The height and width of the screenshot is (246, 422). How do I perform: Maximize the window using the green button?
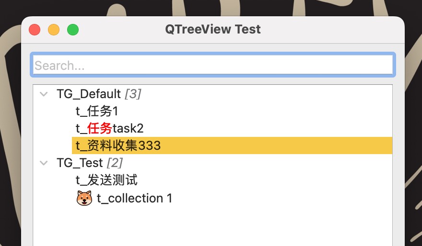pyautogui.click(x=73, y=30)
